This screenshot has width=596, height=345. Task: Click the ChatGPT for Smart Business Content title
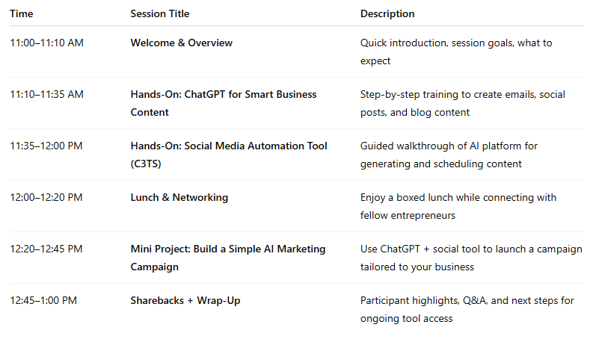point(223,103)
